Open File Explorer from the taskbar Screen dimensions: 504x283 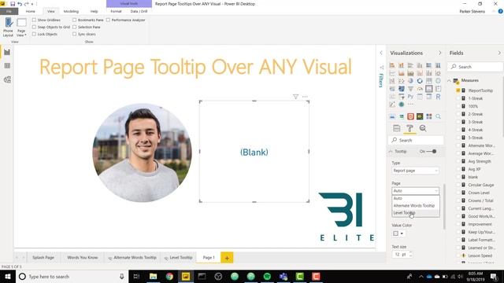pyautogui.click(x=153, y=276)
